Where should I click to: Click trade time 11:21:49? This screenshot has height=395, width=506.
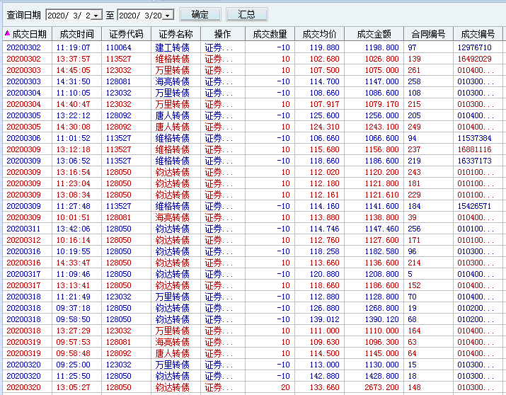pyautogui.click(x=73, y=297)
